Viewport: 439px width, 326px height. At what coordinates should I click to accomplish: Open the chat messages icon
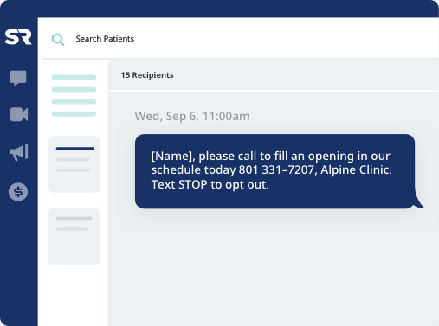point(18,78)
